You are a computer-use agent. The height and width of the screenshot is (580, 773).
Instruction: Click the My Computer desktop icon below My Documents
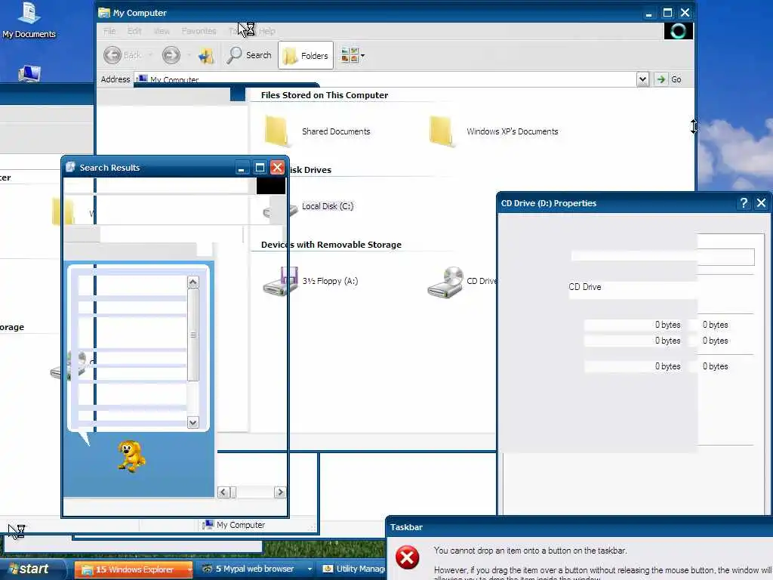29,73
